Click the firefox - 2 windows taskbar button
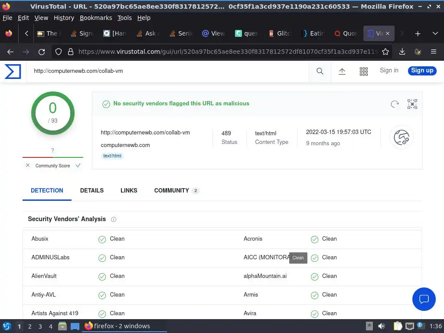Viewport: 444px width, 333px height. [124, 326]
